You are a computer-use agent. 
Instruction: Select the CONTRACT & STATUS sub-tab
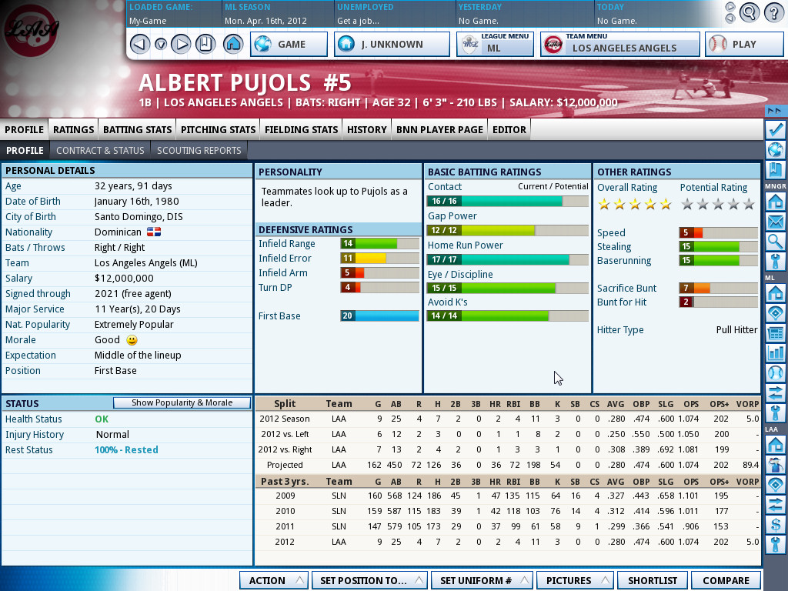(x=100, y=151)
